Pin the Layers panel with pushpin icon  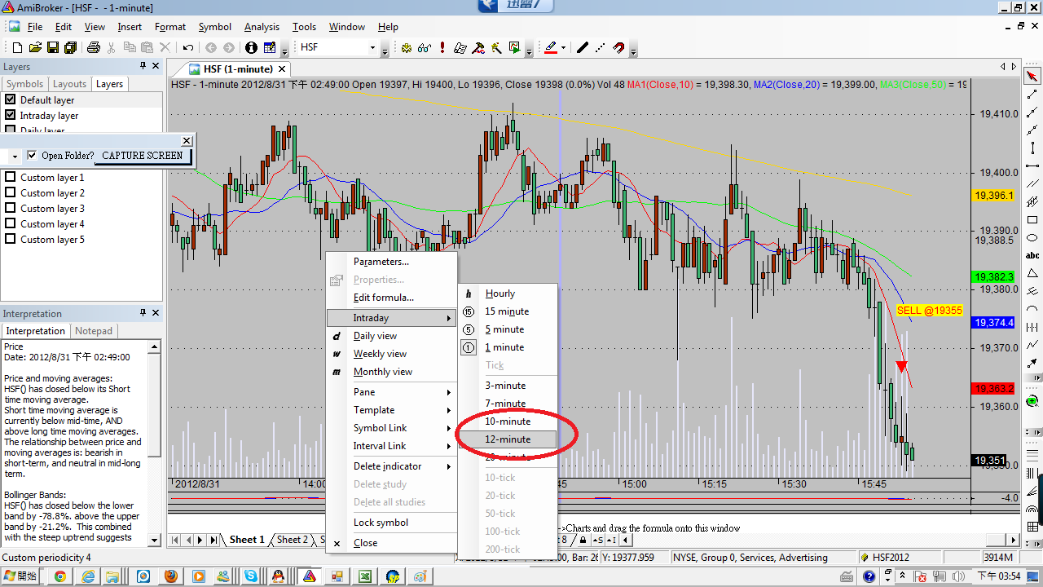tap(143, 66)
